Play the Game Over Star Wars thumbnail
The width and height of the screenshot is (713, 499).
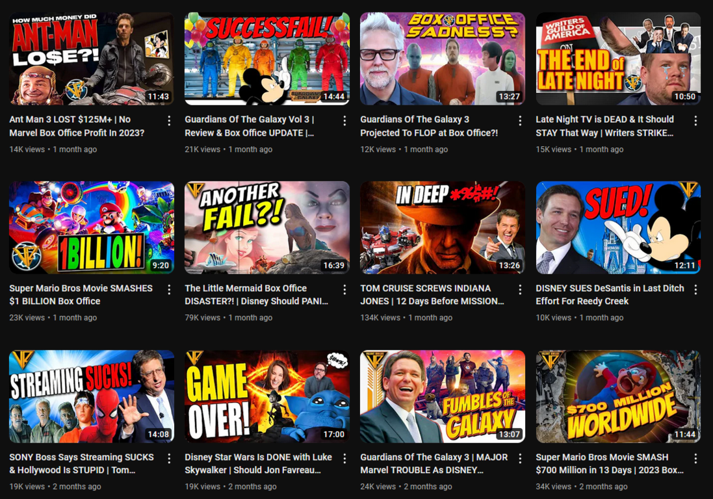pyautogui.click(x=267, y=397)
